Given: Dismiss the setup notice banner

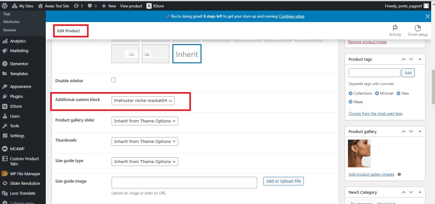Looking at the screenshot, I should pyautogui.click(x=428, y=16).
